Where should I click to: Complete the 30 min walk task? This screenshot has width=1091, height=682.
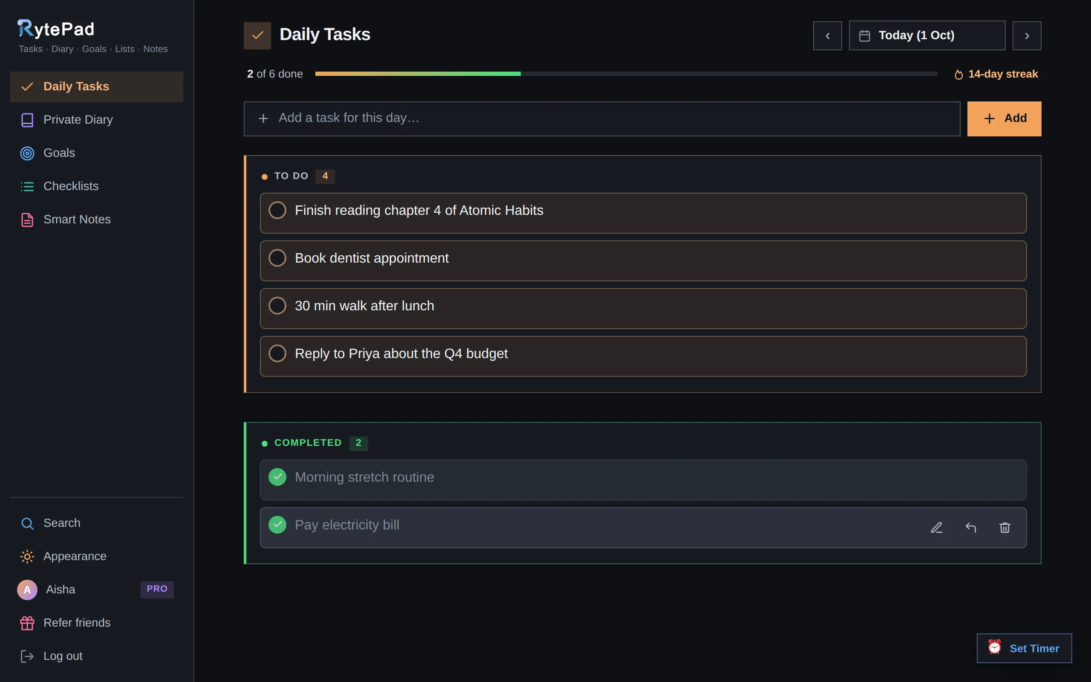[x=277, y=306]
